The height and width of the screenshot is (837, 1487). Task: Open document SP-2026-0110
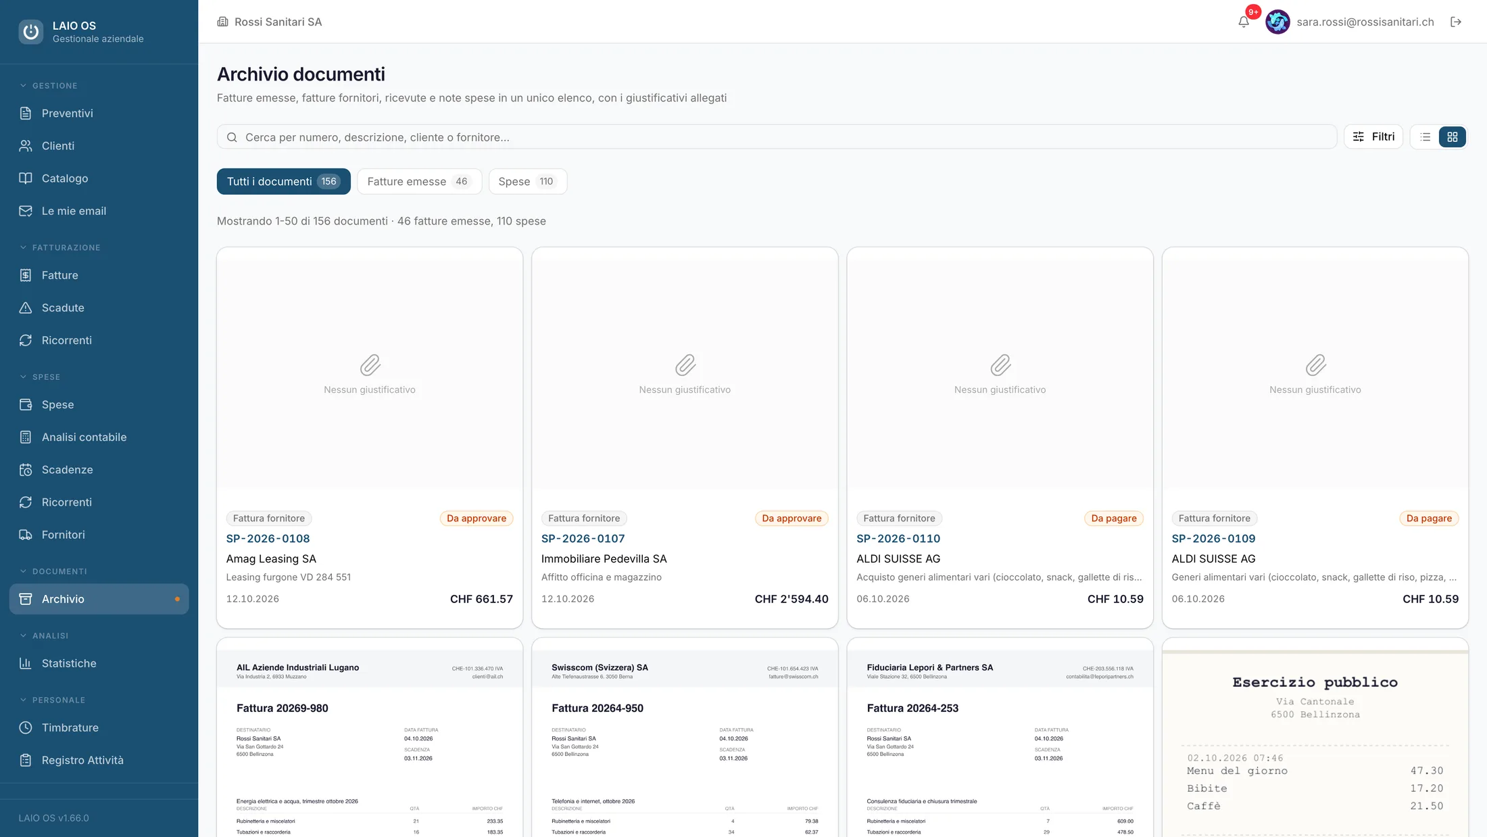pyautogui.click(x=898, y=538)
